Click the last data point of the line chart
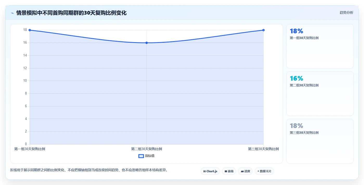Image resolution: width=364 pixels, height=185 pixels. 263,30
